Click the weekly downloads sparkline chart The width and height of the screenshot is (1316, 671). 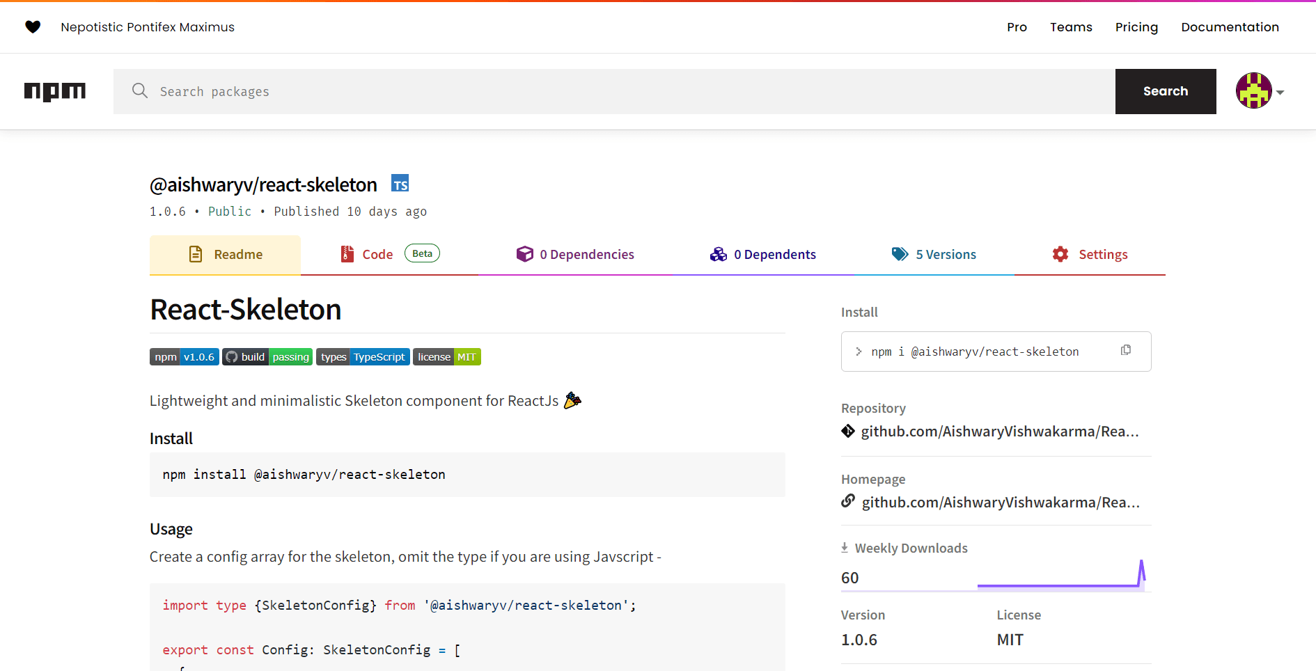pyautogui.click(x=1061, y=576)
